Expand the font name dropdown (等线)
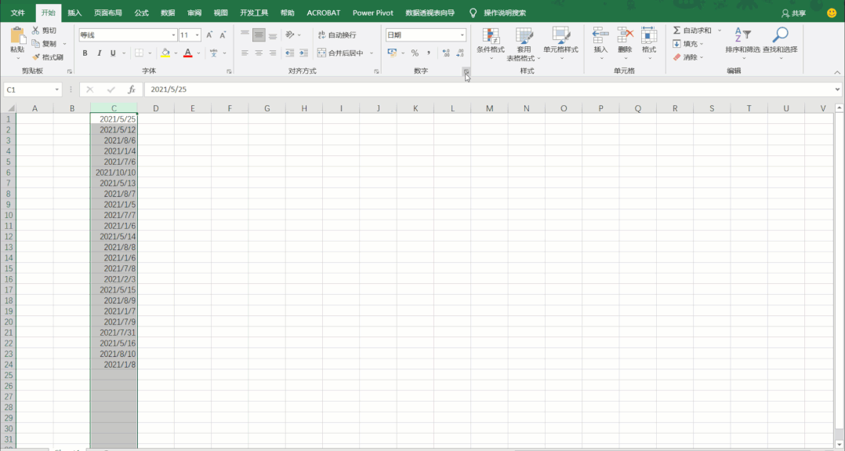The height and width of the screenshot is (451, 845). (173, 35)
